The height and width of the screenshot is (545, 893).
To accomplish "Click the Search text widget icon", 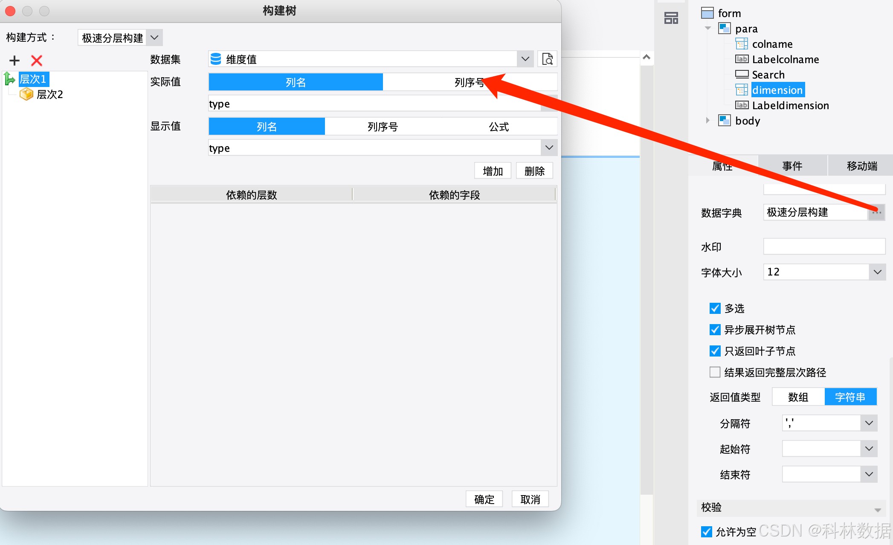I will 742,75.
